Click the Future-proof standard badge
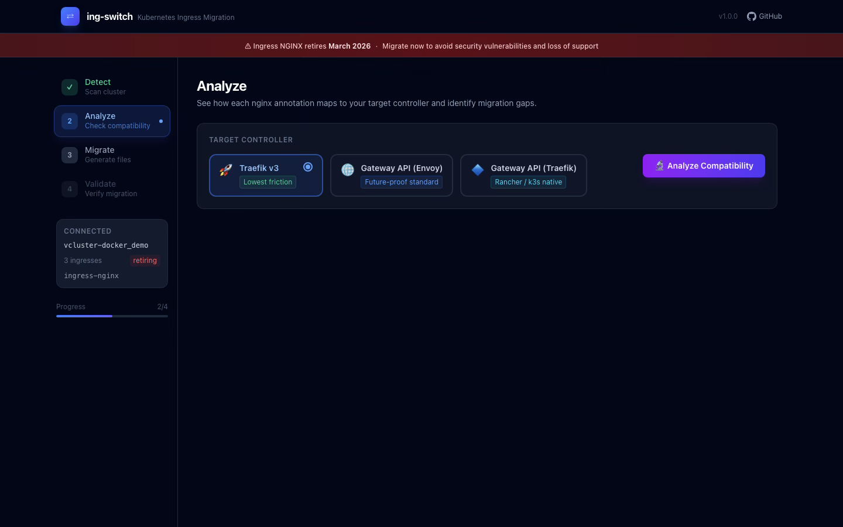Screen dimensions: 843x527 tap(402, 182)
